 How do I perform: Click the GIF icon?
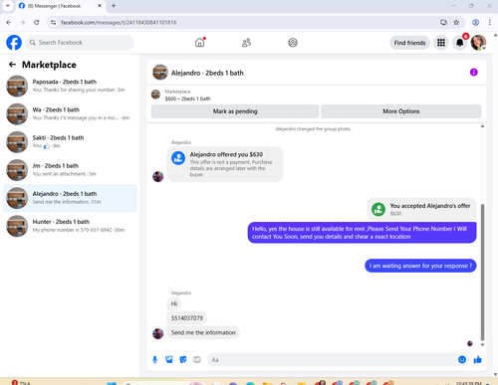[197, 359]
